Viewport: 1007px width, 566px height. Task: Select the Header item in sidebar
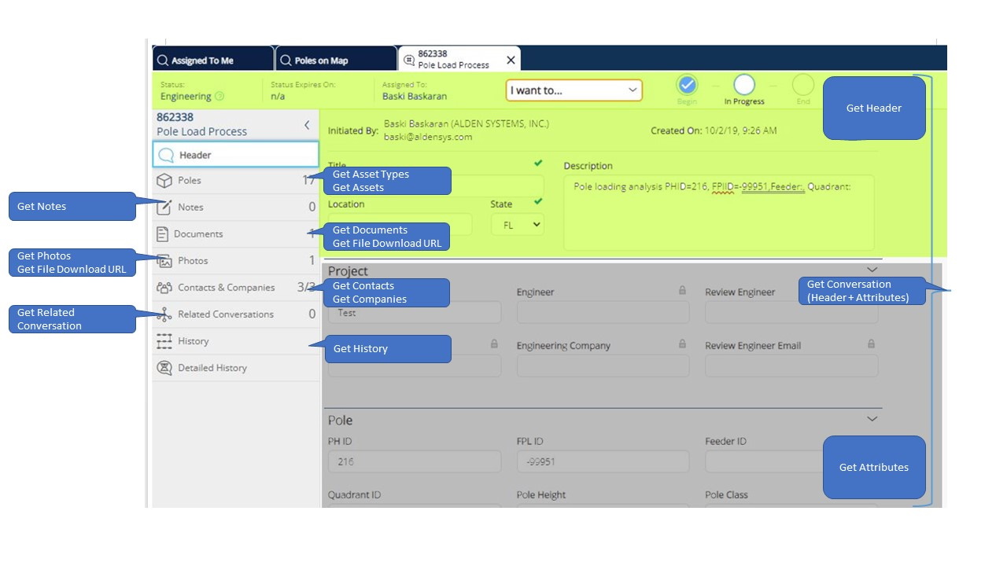(x=235, y=155)
